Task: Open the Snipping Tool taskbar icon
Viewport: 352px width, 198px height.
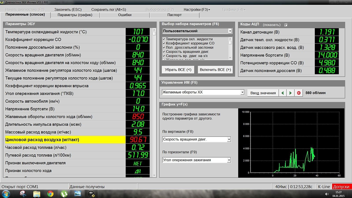Action: pyautogui.click(x=23, y=194)
